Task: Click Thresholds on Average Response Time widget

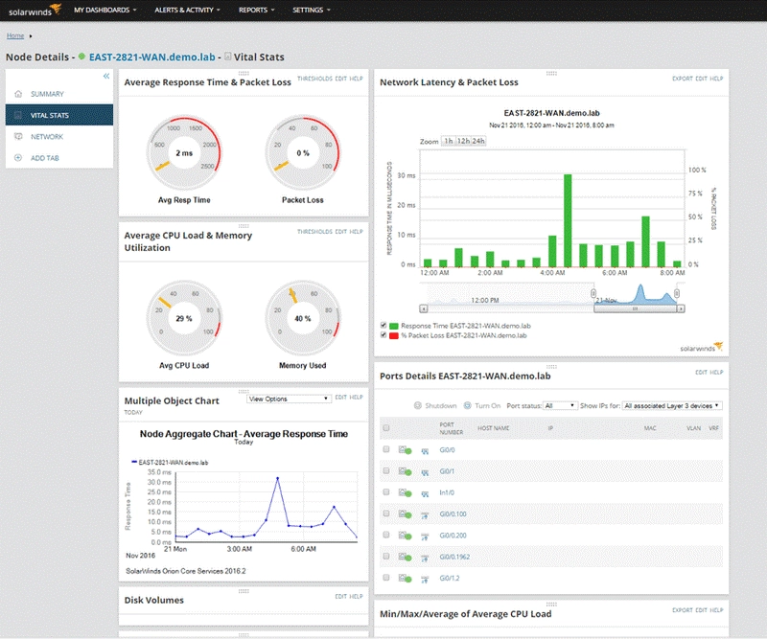Action: [314, 79]
